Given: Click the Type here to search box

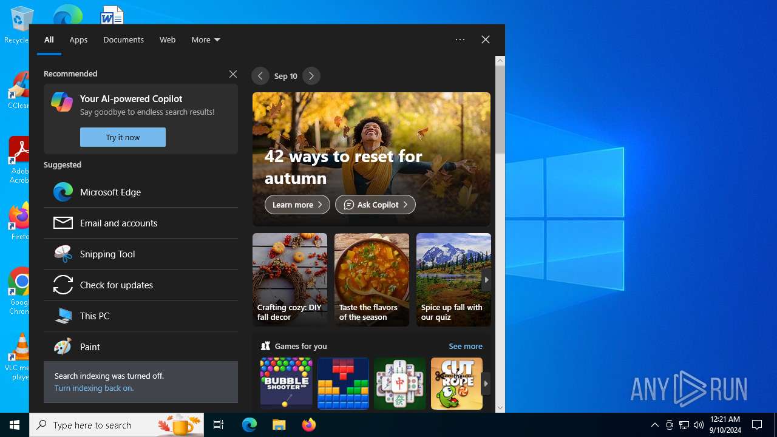Looking at the screenshot, I should 117,425.
